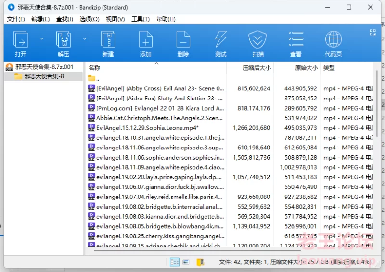Screen dimensions: 385x272
Task: Click MP4 icon of the PrnLog.com file
Action: [91, 108]
